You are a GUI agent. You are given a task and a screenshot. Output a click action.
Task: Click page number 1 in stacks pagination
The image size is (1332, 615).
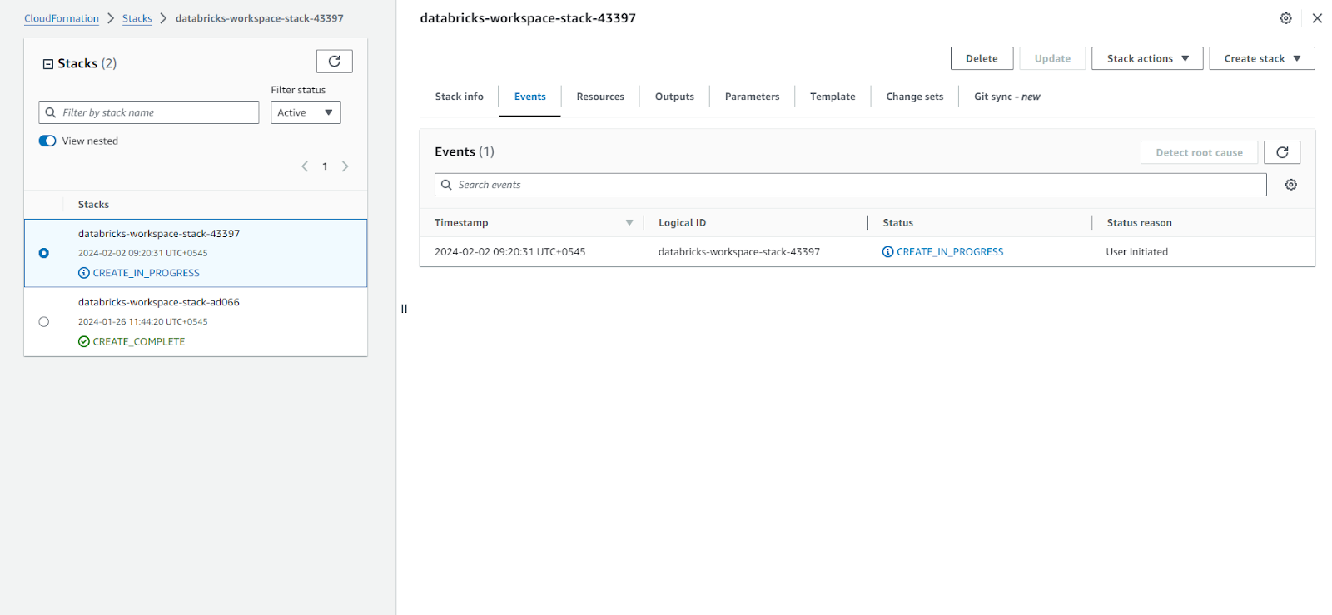point(325,166)
